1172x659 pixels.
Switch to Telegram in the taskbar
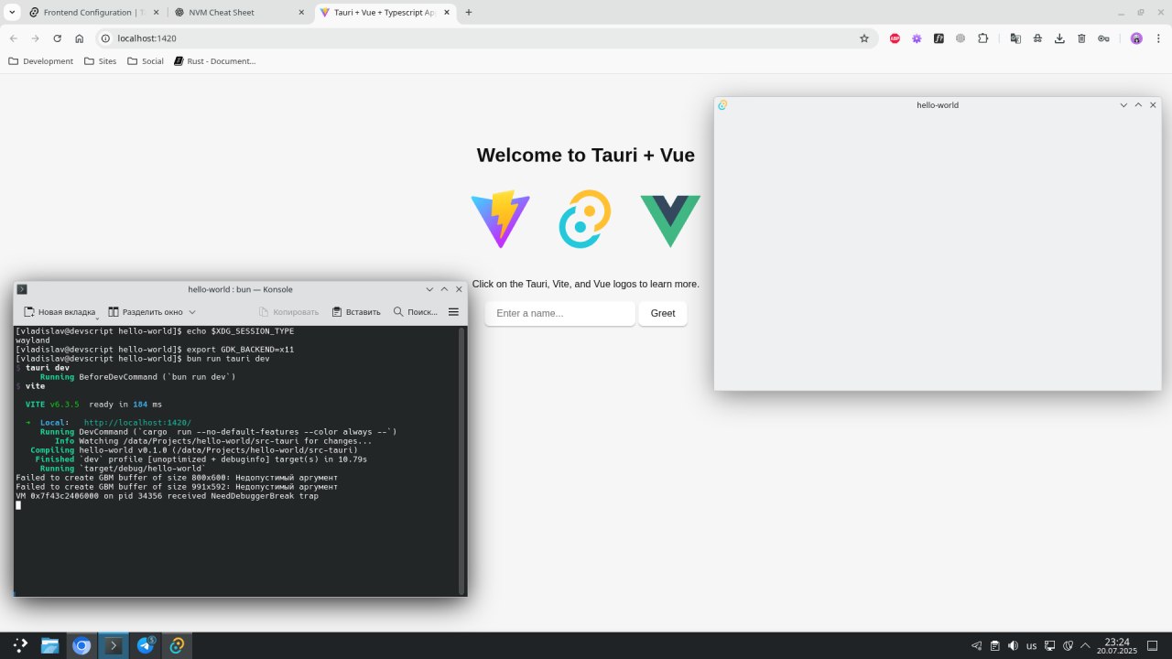146,645
